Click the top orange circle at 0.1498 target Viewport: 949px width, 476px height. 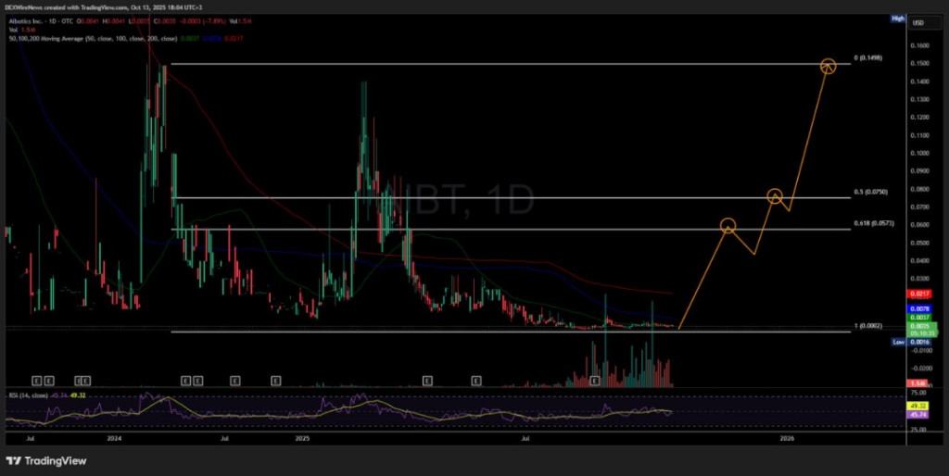click(x=828, y=65)
